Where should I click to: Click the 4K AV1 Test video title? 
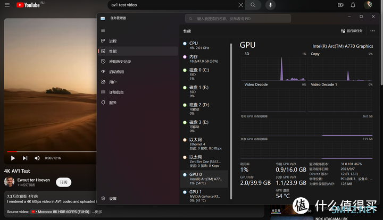point(17,171)
